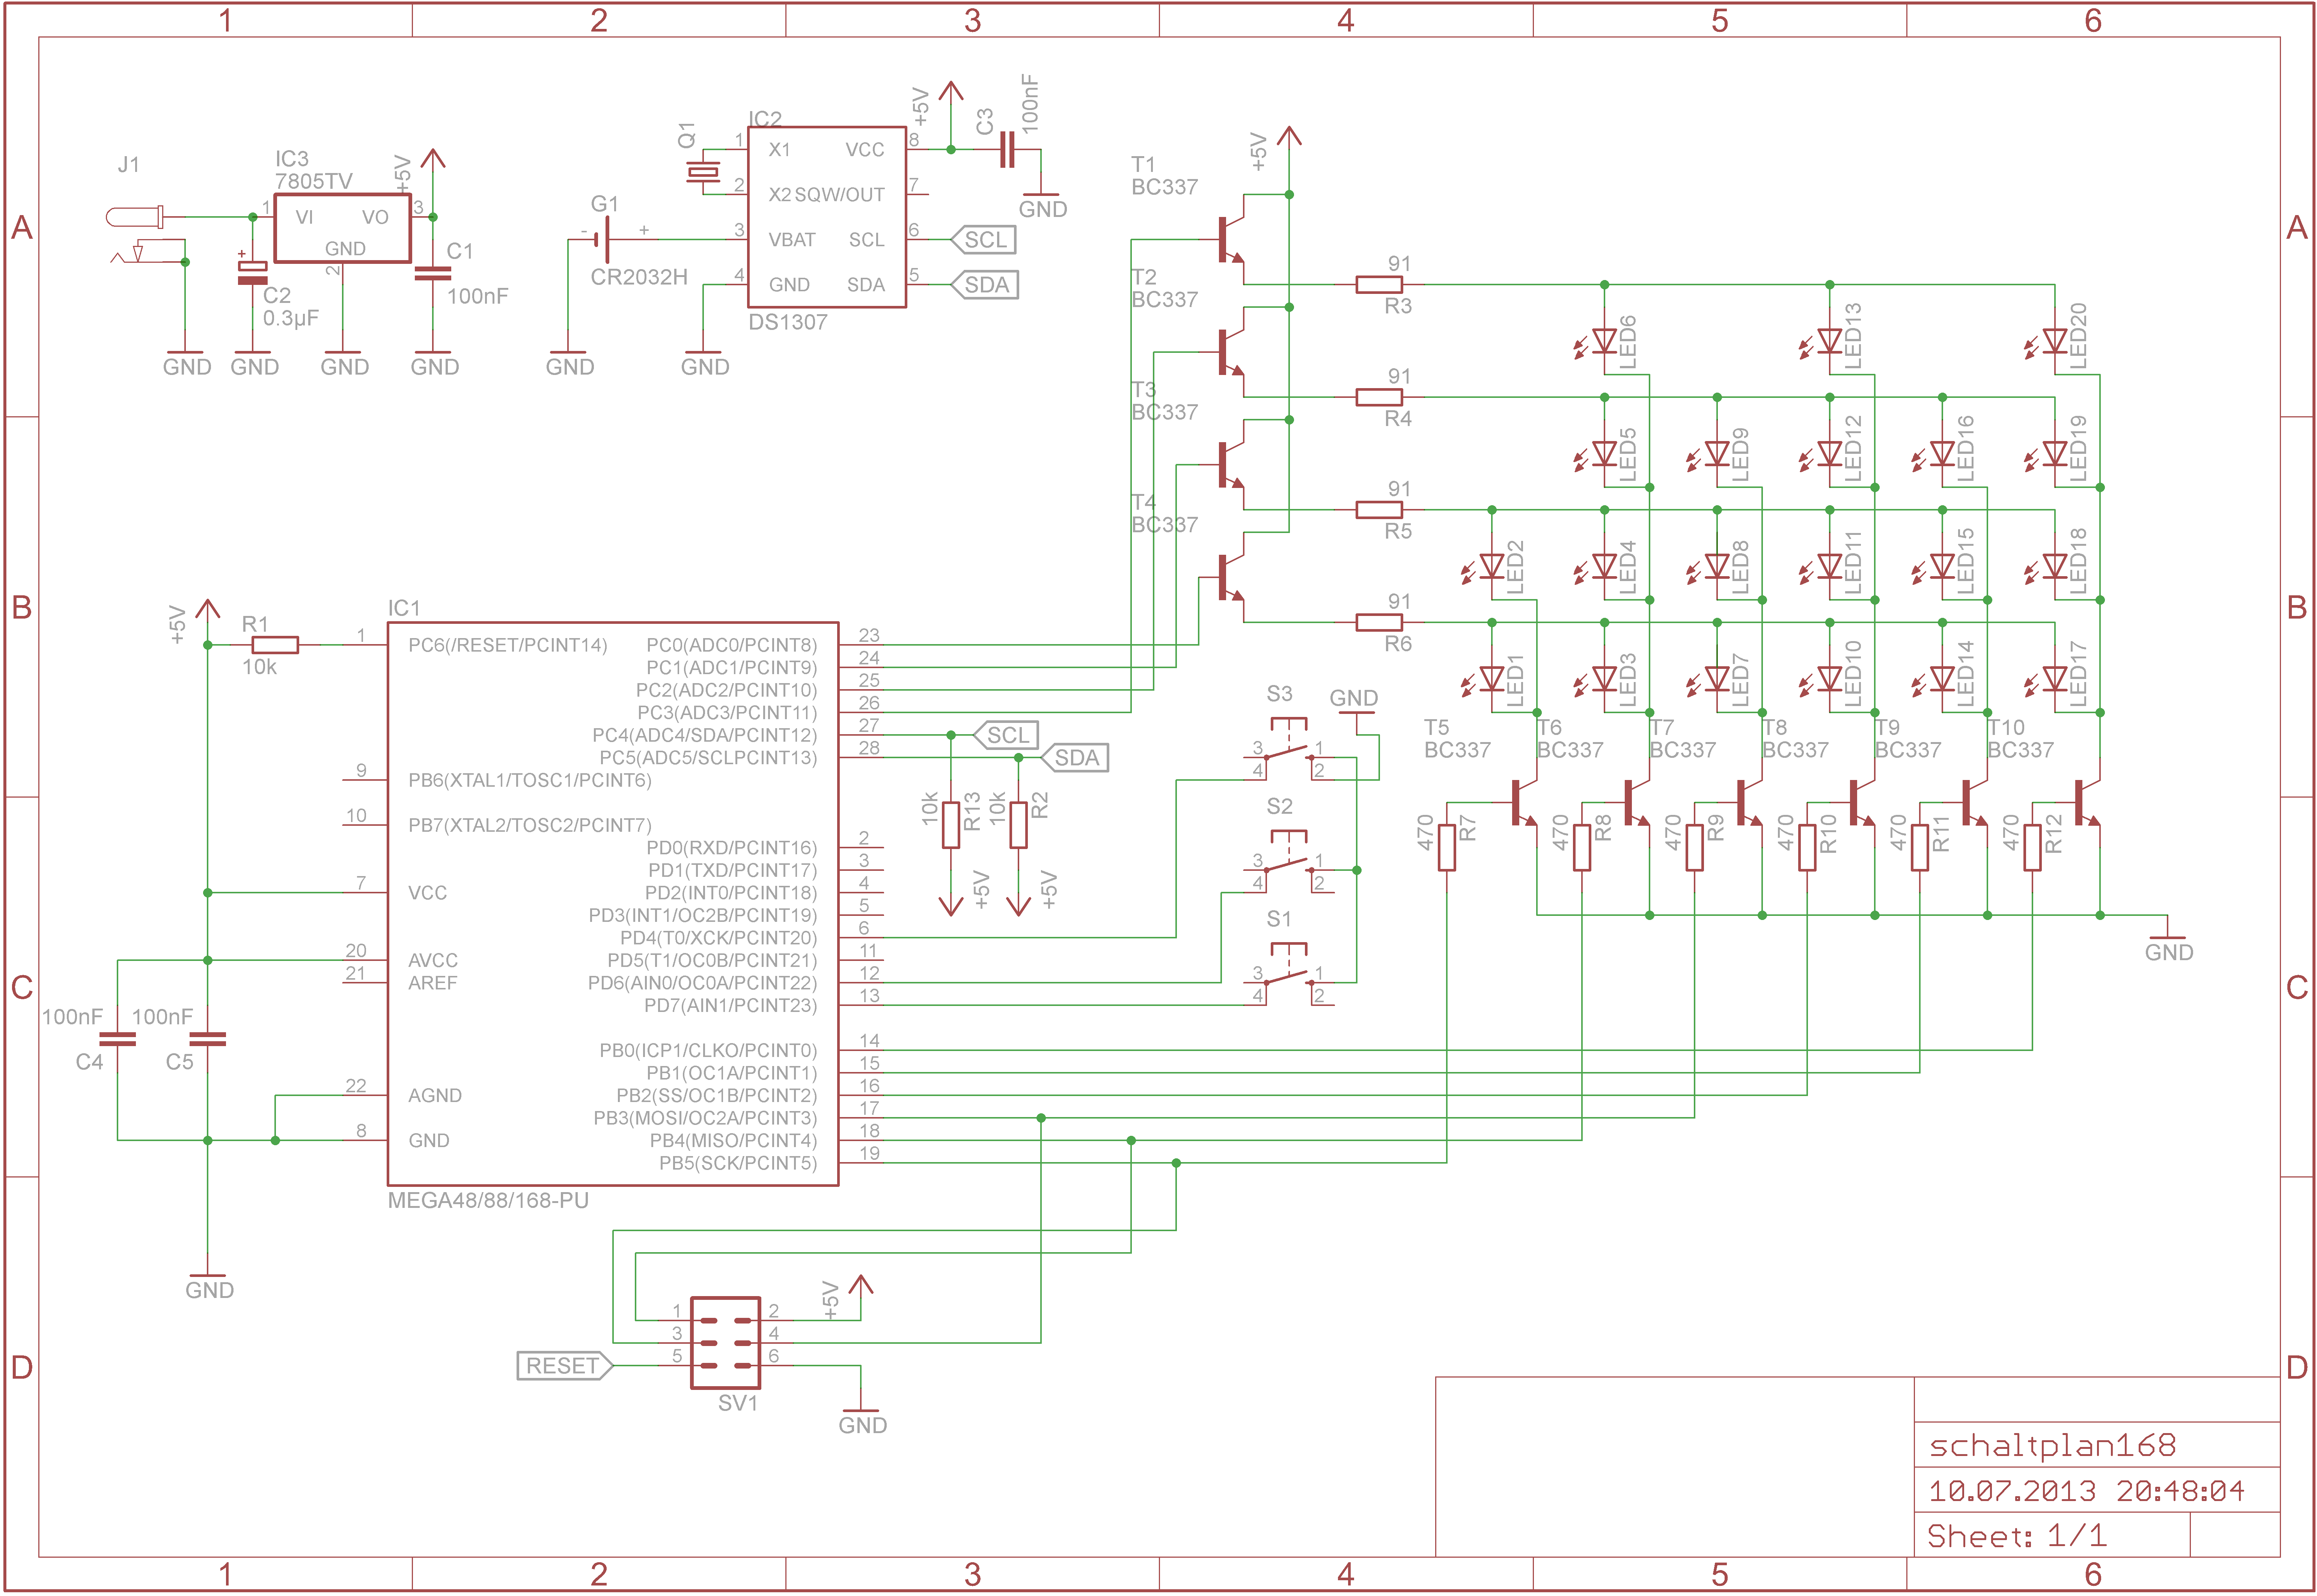2317x1596 pixels.
Task: Select the VBAT pin label
Action: click(792, 240)
